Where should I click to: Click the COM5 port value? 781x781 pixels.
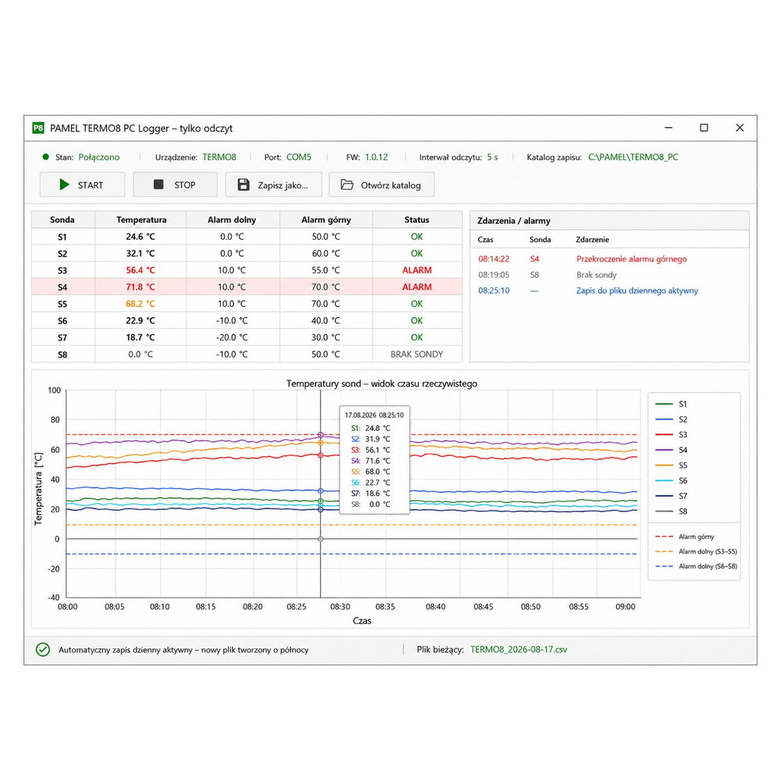click(299, 157)
